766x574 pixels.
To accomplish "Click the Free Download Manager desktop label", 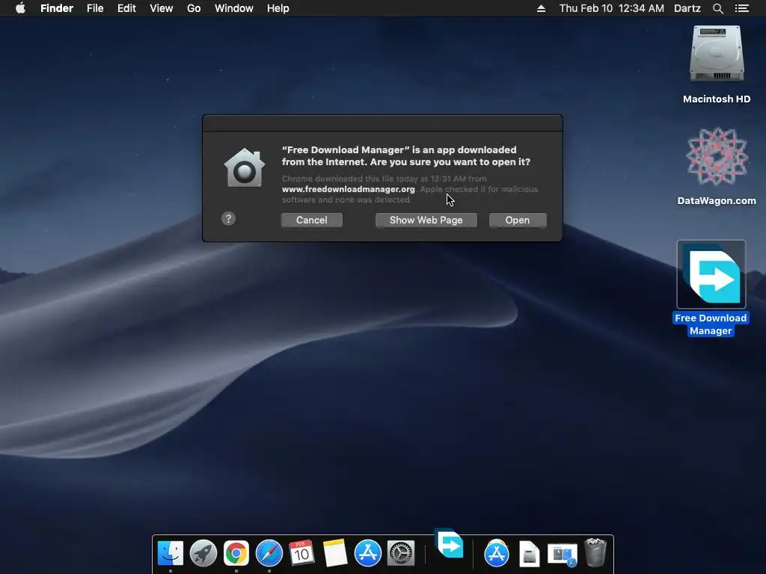I will click(x=711, y=324).
